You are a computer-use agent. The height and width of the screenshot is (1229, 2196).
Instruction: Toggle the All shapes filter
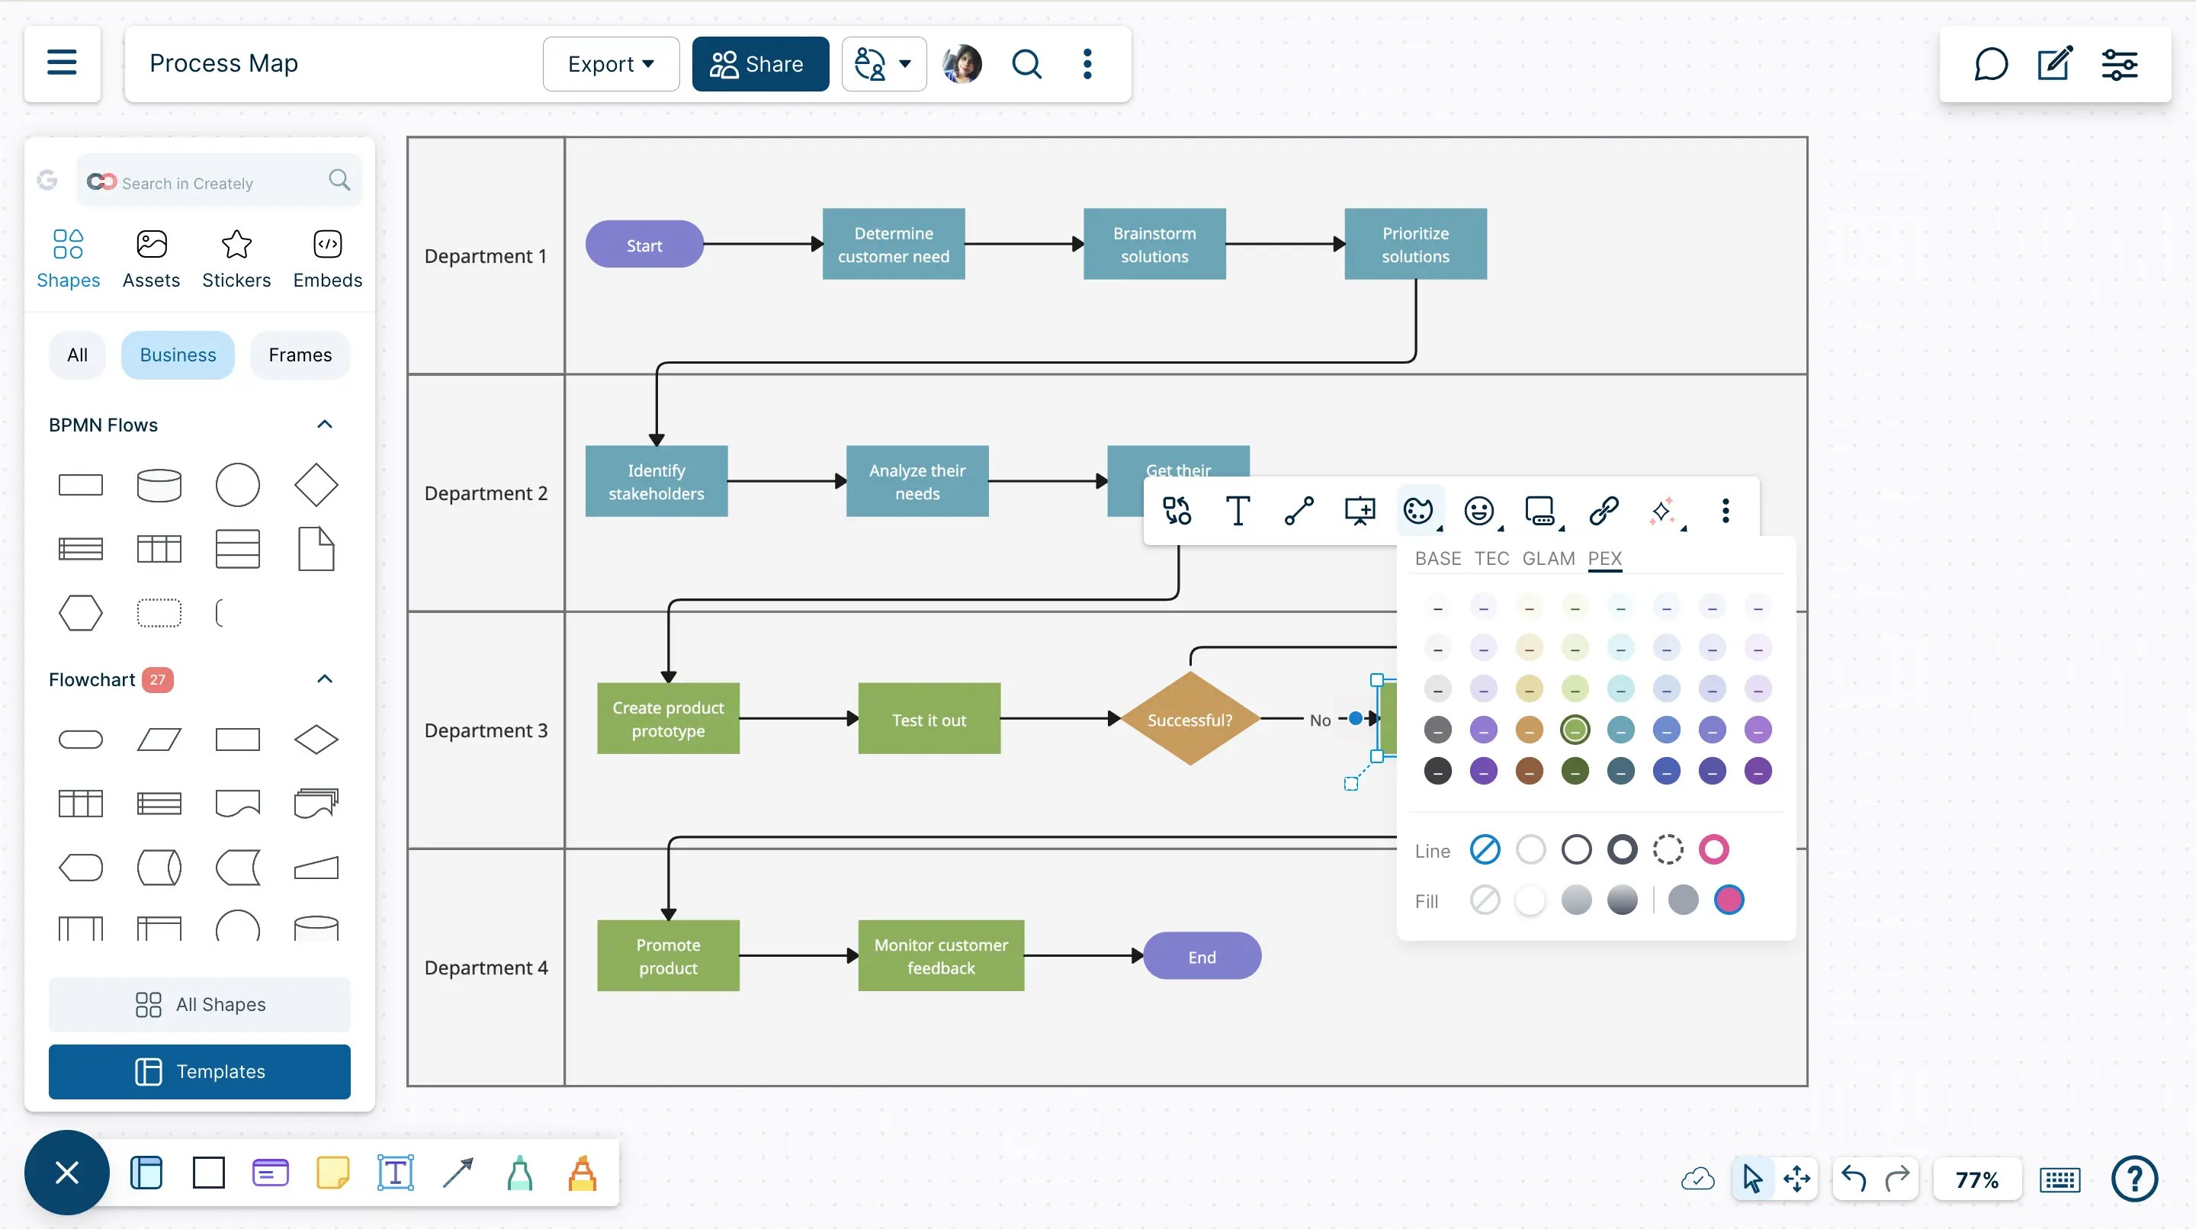point(77,355)
